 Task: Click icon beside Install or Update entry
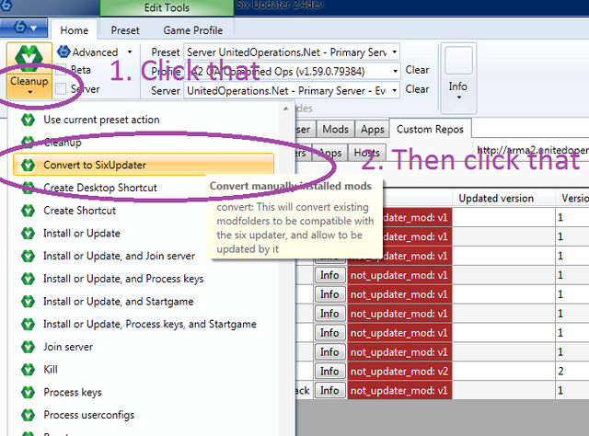28,234
